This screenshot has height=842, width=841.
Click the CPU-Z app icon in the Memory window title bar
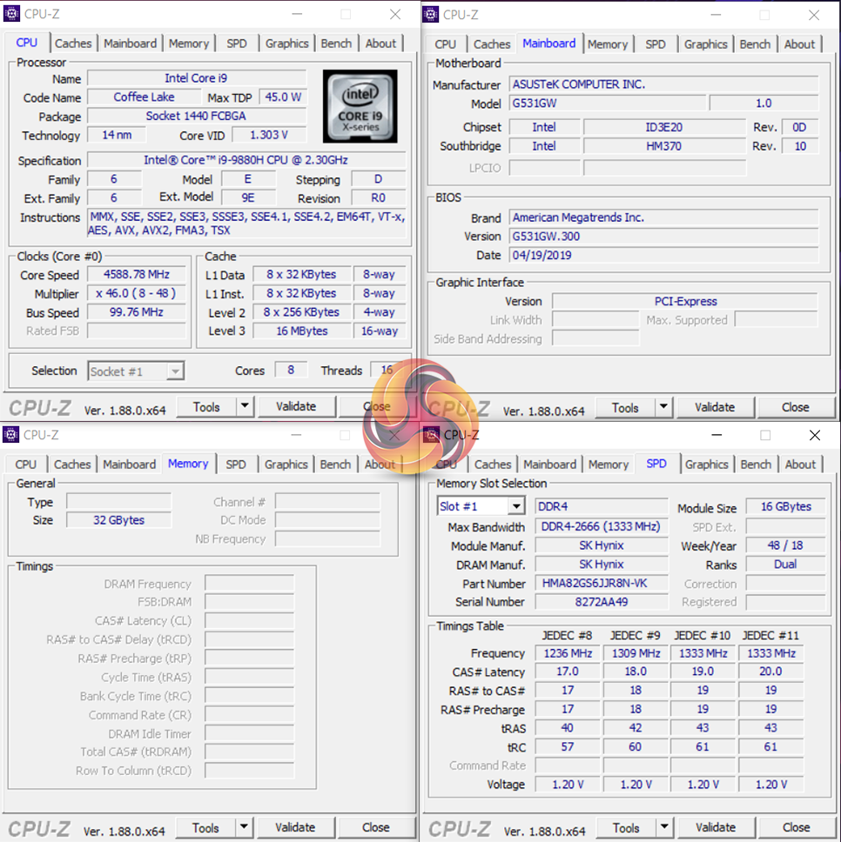10,434
